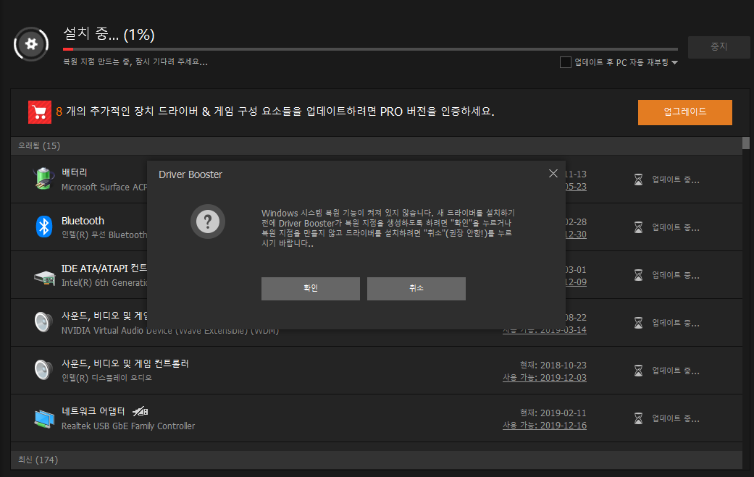Image resolution: width=754 pixels, height=477 pixels.
Task: Click the Bluetooth device icon
Action: point(44,227)
